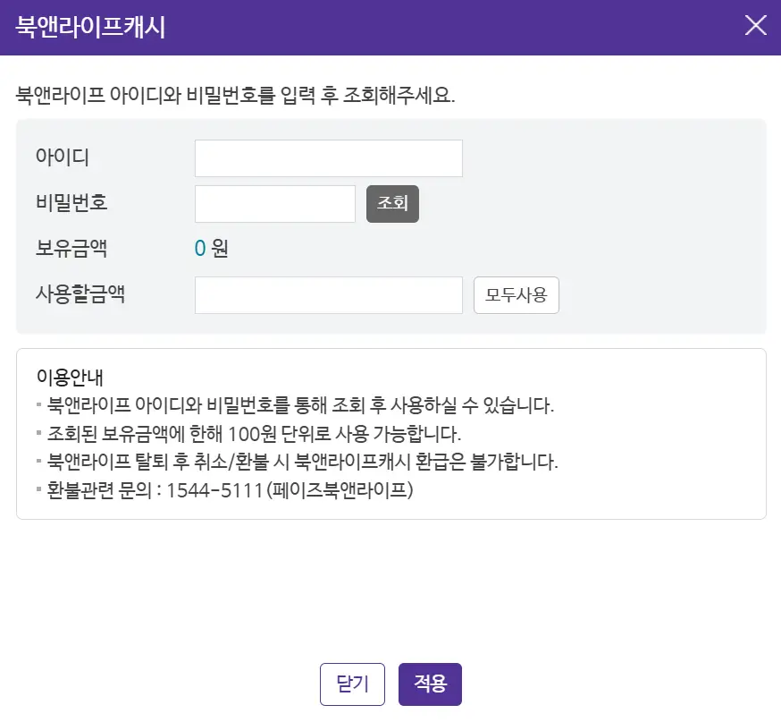Select the 0 원 balance value
The width and height of the screenshot is (781, 722).
click(211, 248)
